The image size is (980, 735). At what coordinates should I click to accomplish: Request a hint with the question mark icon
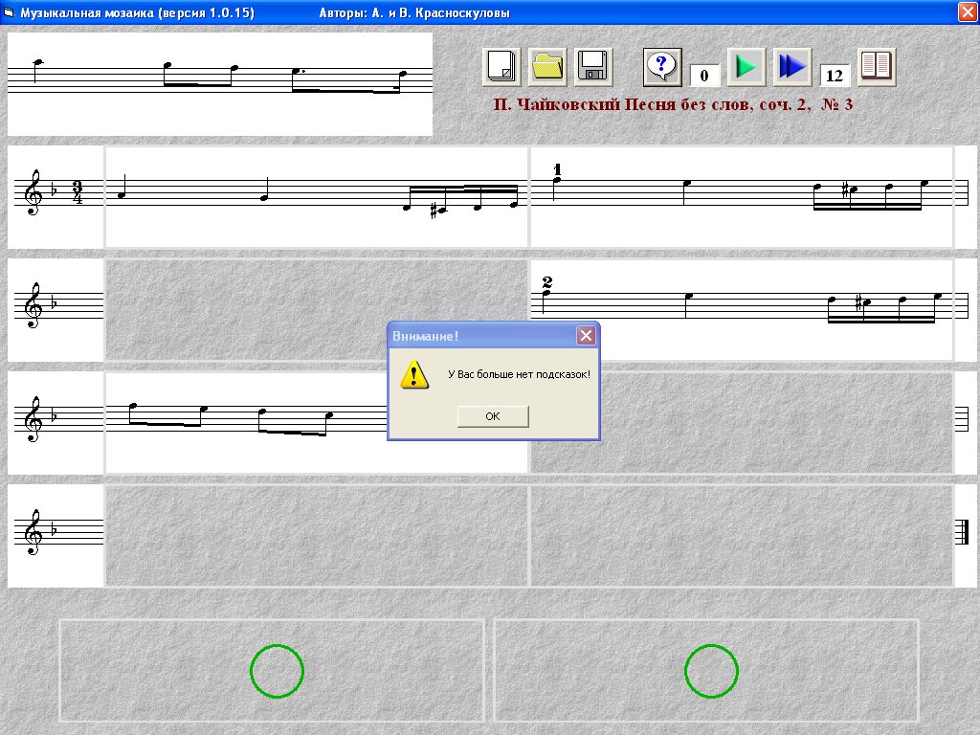tap(662, 66)
